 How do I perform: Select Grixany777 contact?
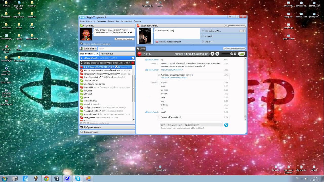[x=106, y=87]
